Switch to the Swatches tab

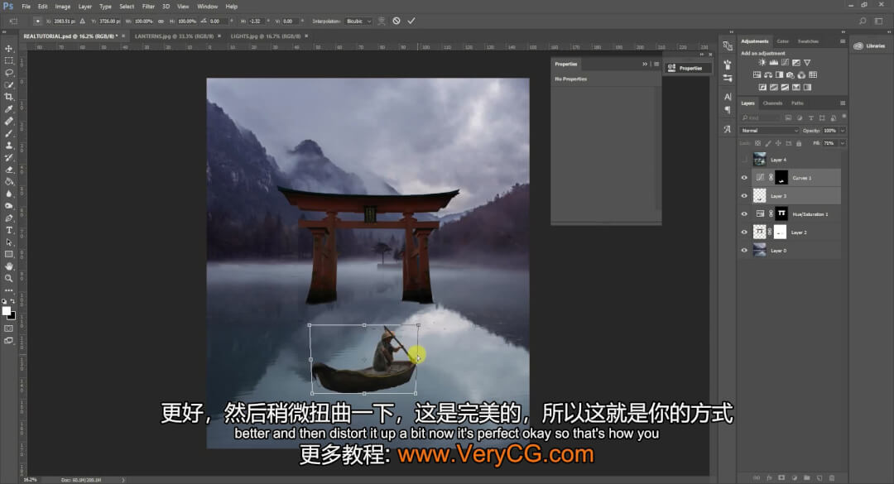(x=808, y=41)
